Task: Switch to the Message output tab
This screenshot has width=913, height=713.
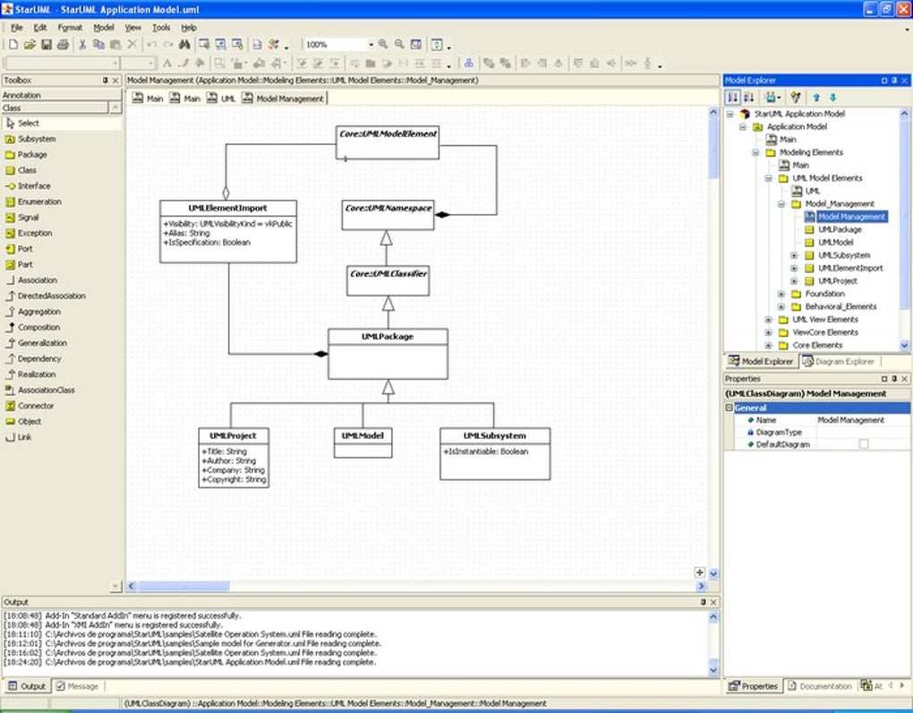Action: tap(77, 686)
